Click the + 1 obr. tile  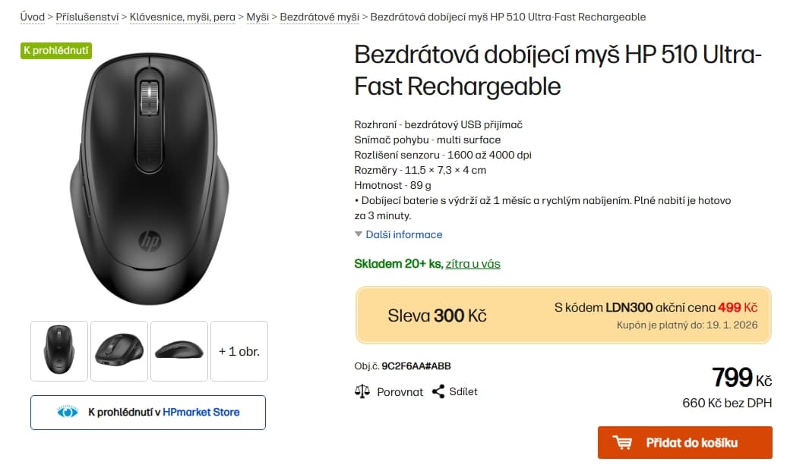point(239,350)
